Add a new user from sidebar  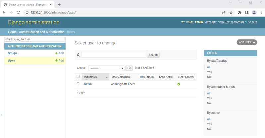point(59,61)
